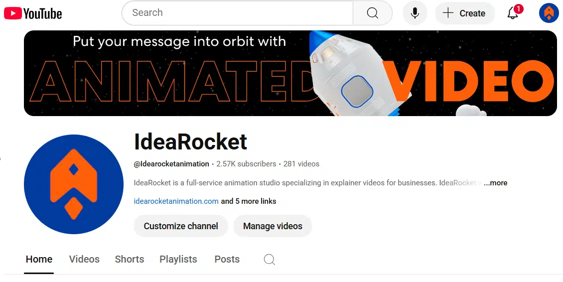Select the Home tab
563x282 pixels.
pyautogui.click(x=39, y=260)
